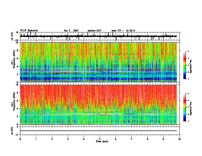The width and height of the screenshot is (202, 156).
Task: Click the "6" kHz tick of ch.2 spectrogram
Action: [18, 101]
